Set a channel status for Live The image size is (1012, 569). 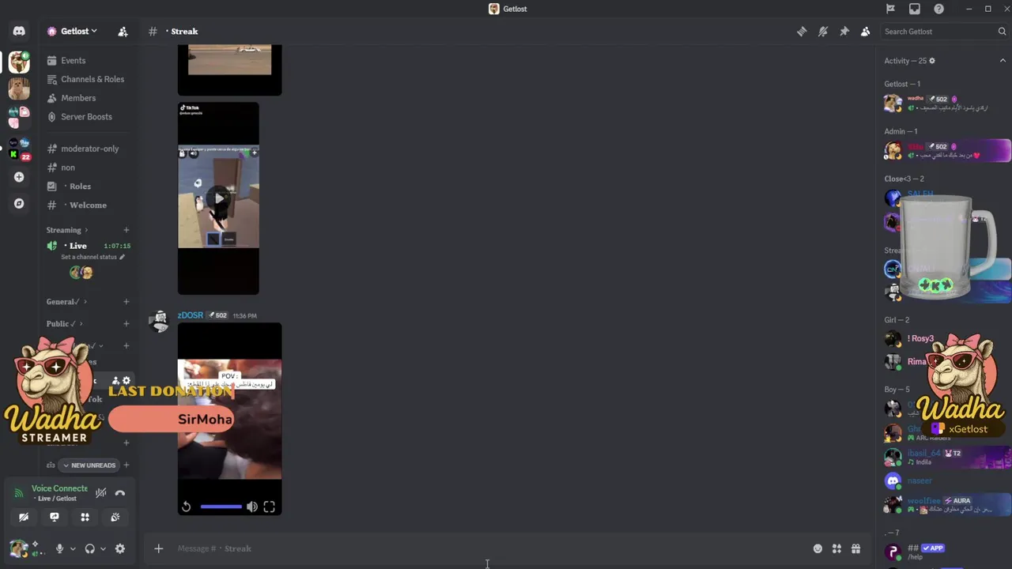point(93,257)
